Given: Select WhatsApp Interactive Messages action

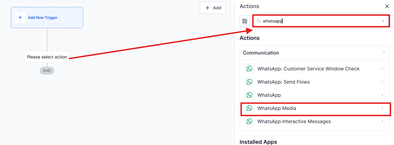Looking at the screenshot, I should tap(294, 121).
